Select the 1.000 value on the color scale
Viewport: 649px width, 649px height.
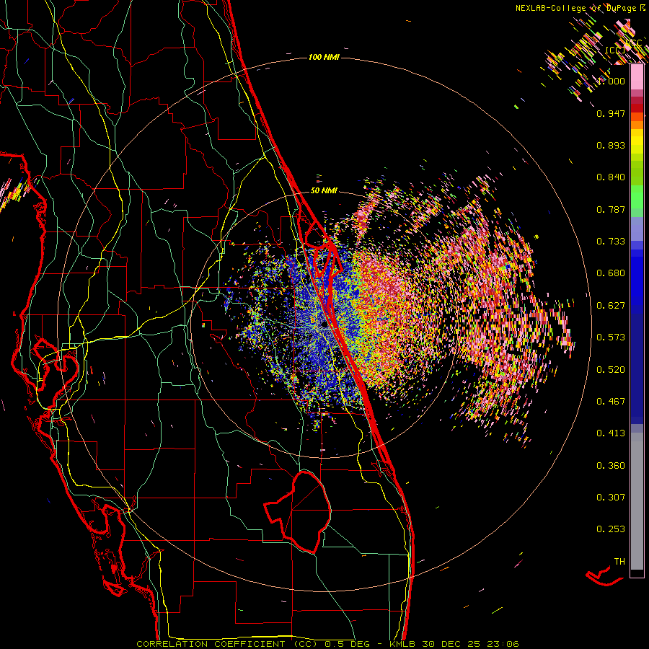611,81
